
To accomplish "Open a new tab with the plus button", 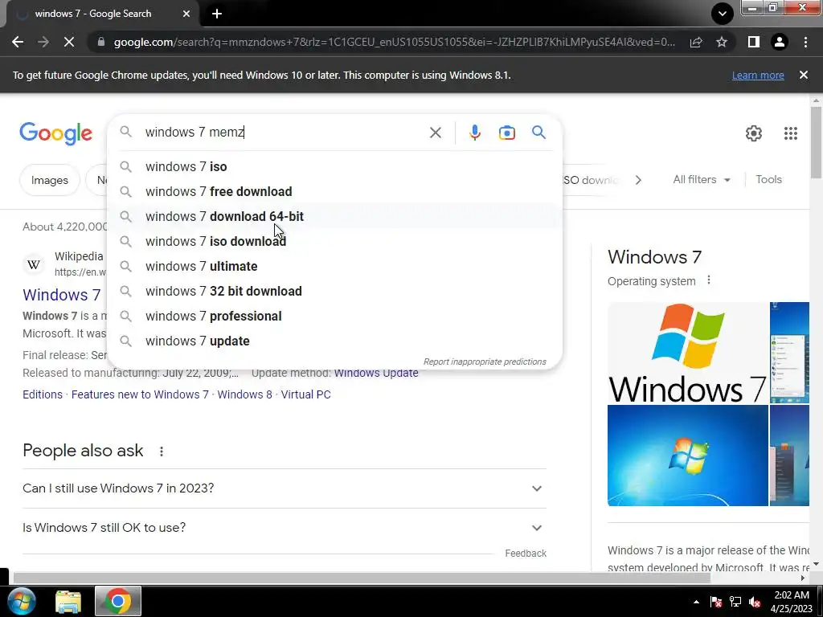I will click(x=217, y=14).
